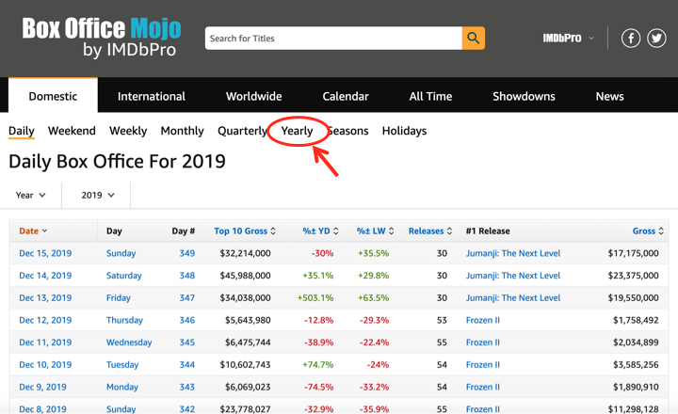
Task: Switch to the Weekly view
Action: pos(128,131)
